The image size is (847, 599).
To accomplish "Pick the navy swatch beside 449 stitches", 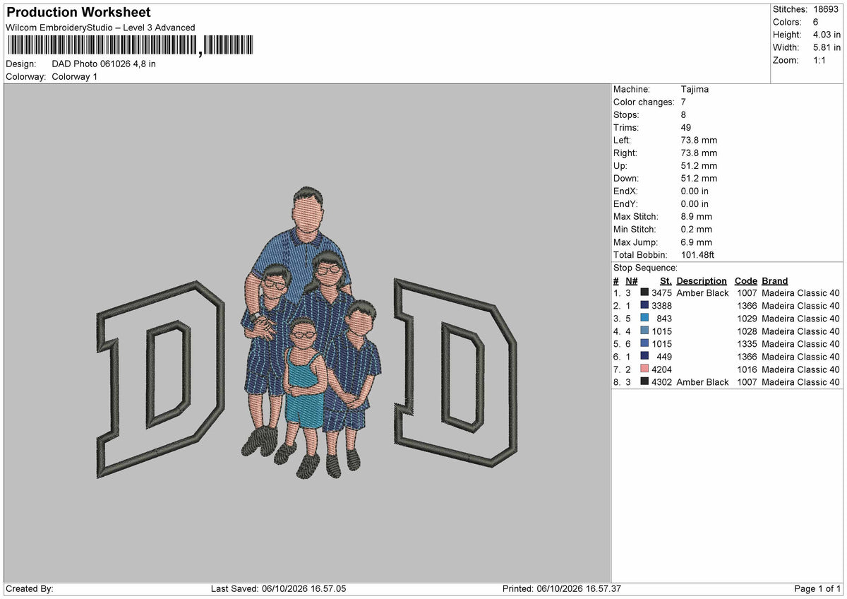I will coord(644,357).
